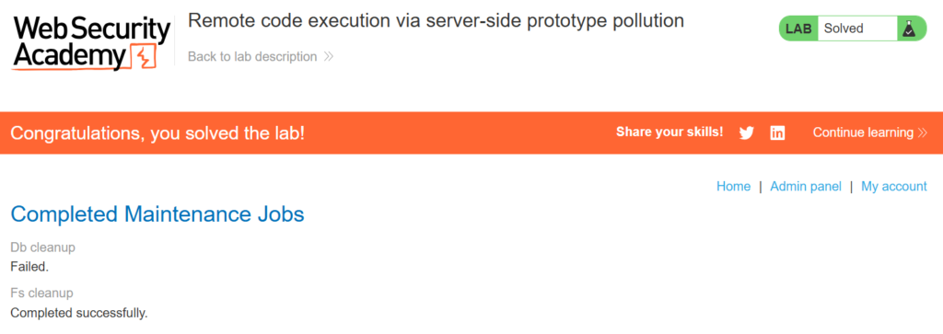Click the 'Failed.' status text
Image resolution: width=943 pixels, height=334 pixels.
[29, 266]
